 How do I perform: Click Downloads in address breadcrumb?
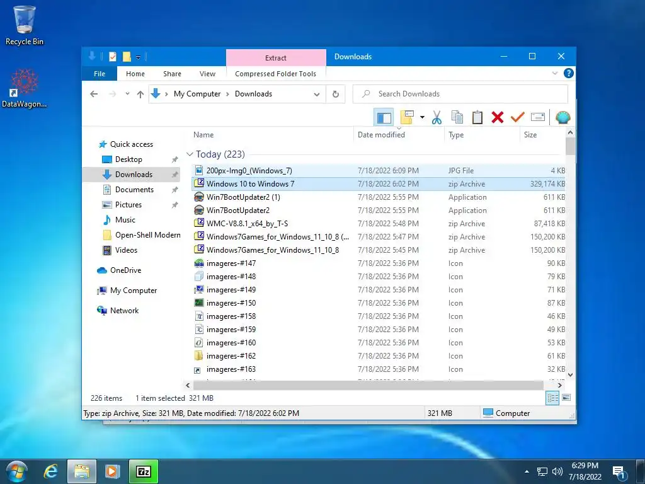[253, 94]
